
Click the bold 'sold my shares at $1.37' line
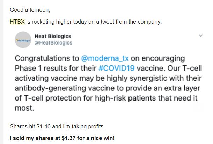[62, 138]
